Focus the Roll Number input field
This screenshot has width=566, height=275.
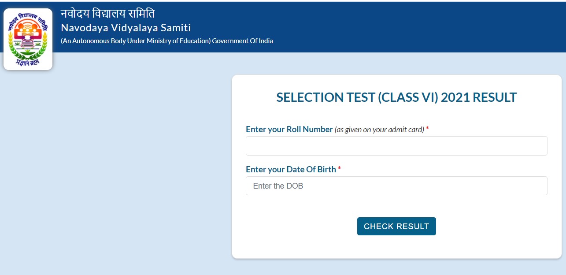[396, 146]
